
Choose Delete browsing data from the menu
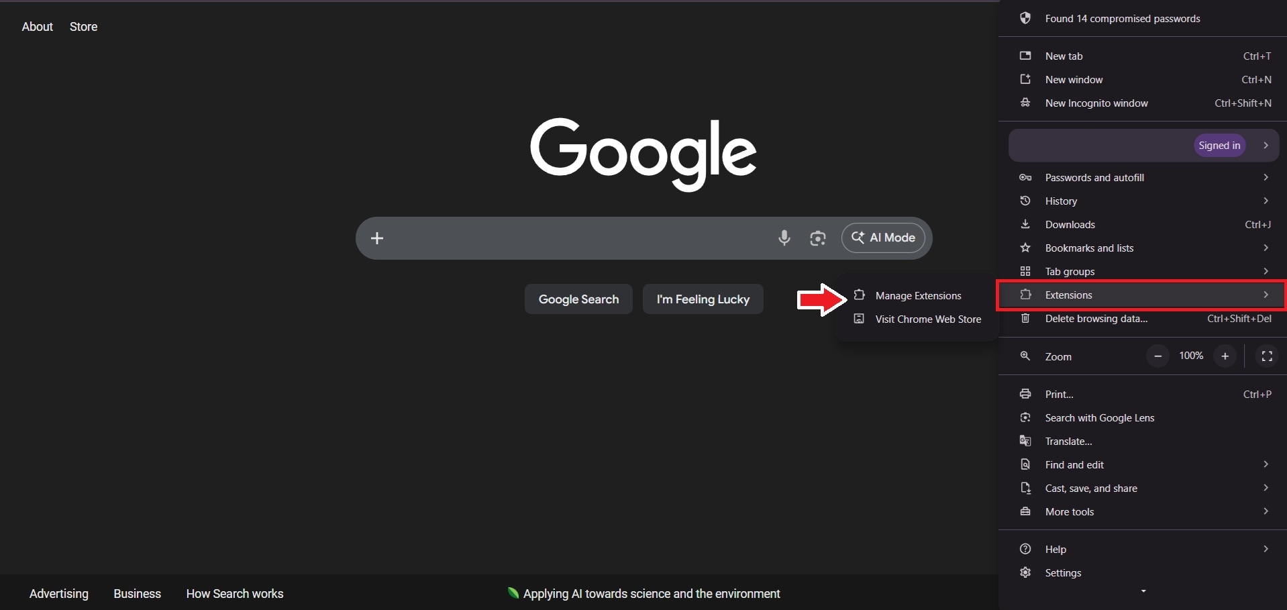point(1096,319)
